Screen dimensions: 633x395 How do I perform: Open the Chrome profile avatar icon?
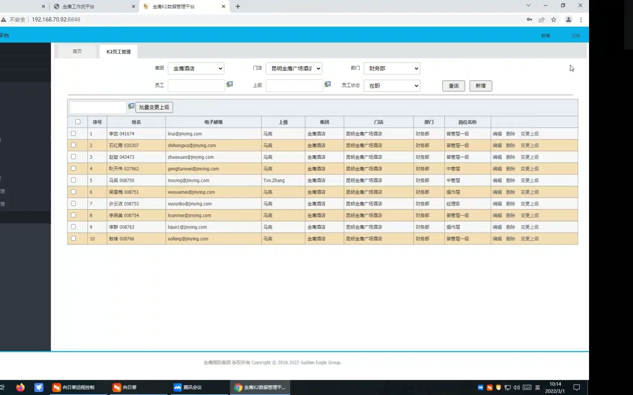[x=569, y=20]
